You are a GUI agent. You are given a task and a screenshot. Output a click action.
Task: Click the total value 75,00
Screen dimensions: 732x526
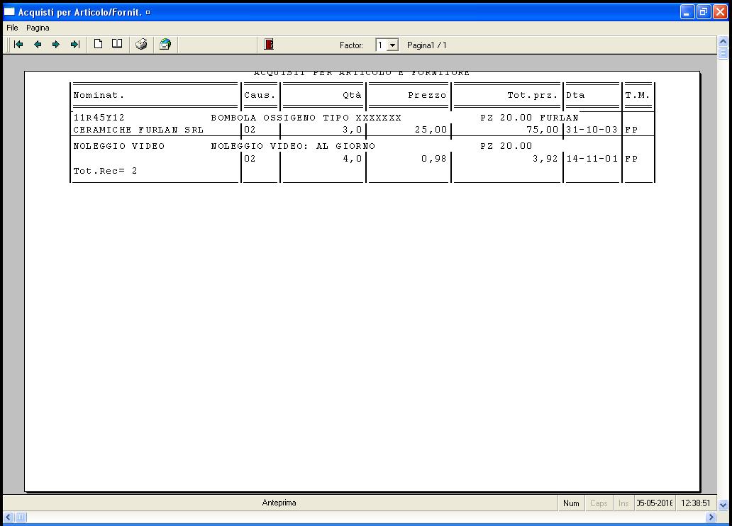pyautogui.click(x=543, y=130)
